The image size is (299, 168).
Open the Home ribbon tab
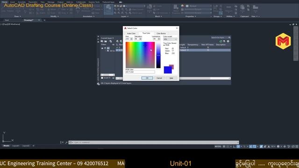coord(4,2)
